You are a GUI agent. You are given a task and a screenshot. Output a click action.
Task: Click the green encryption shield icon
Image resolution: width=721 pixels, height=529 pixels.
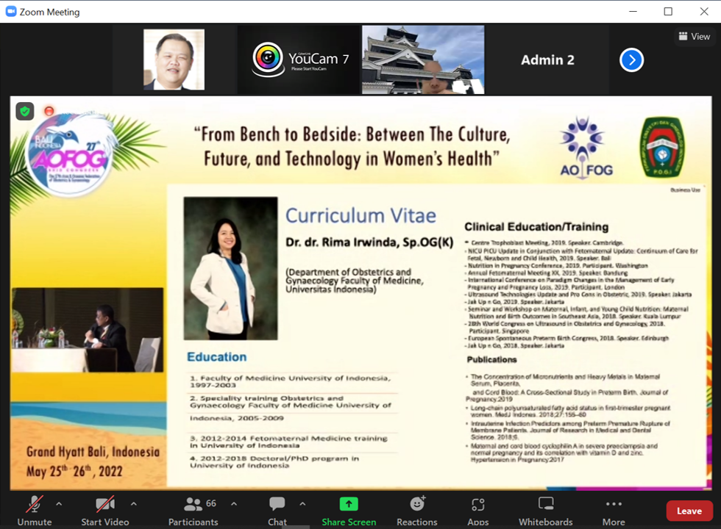point(25,111)
